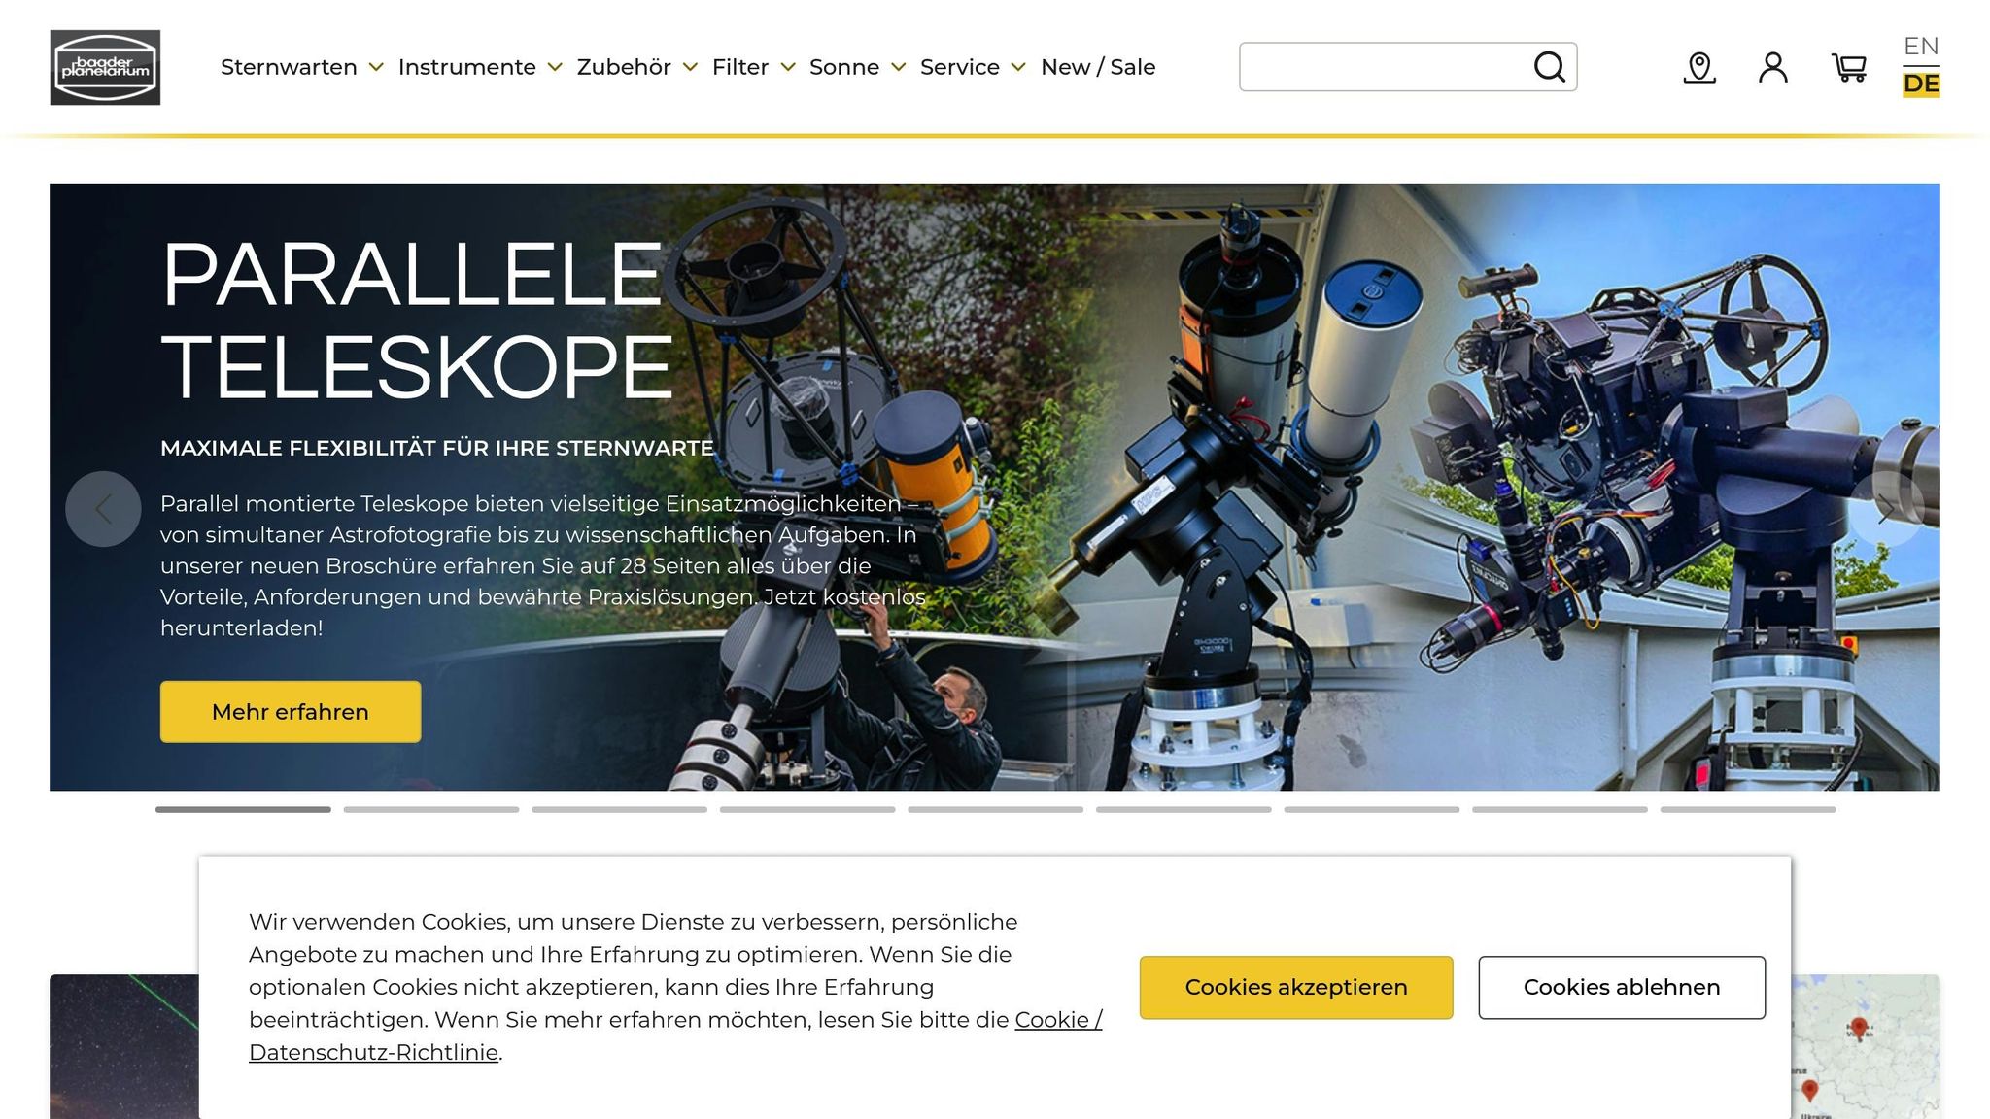
Task: Click the search magnifier icon
Action: (x=1549, y=67)
